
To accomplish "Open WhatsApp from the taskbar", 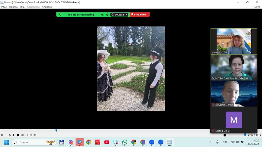I will (x=125, y=142).
